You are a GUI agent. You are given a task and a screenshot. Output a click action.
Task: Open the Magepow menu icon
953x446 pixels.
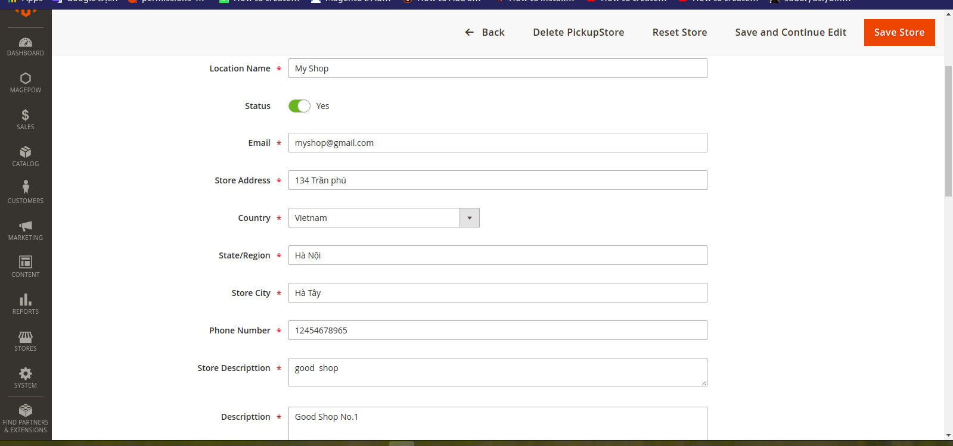(26, 79)
